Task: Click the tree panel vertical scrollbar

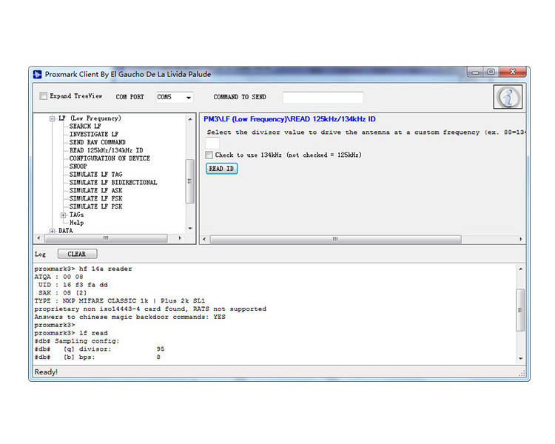Action: [x=189, y=180]
